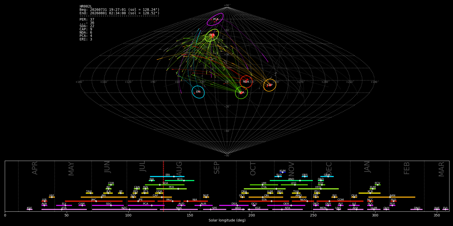Select the green SDA bar in timeline
The width and height of the screenshot is (453, 226).
(165, 185)
